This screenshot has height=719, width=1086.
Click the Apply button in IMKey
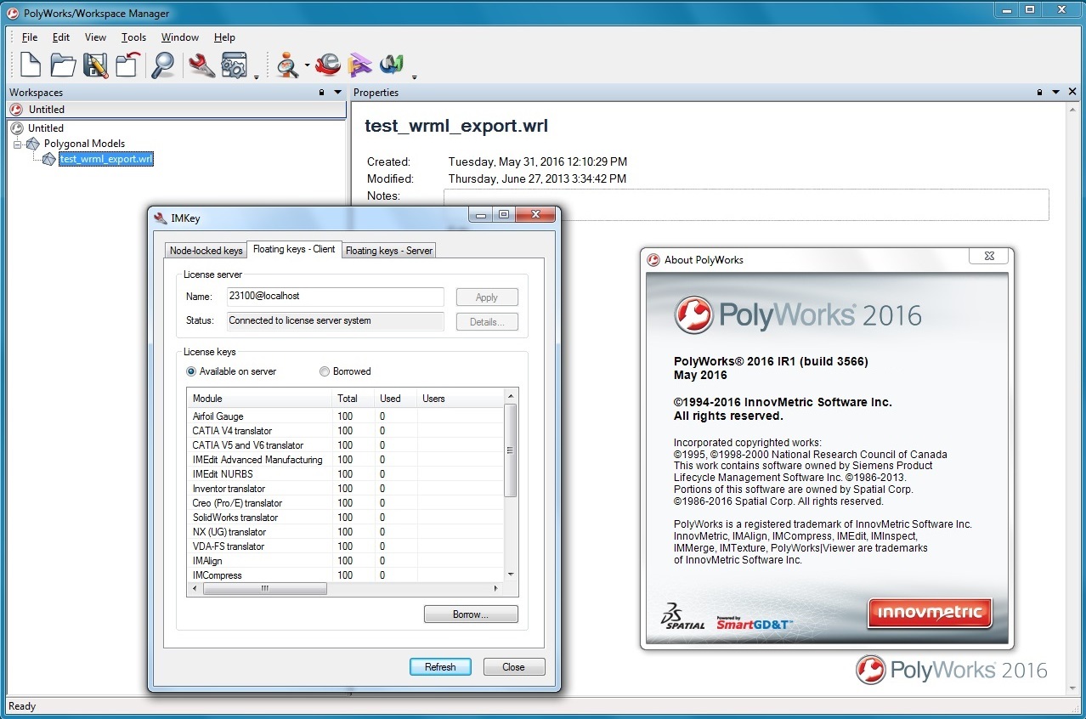[487, 297]
